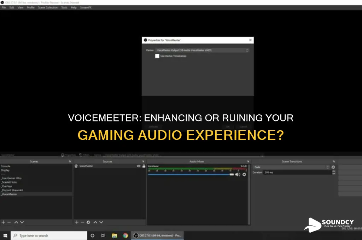Screen dimensions: 362x240
Task: Open the Edit menu
Action: coord(12,8)
